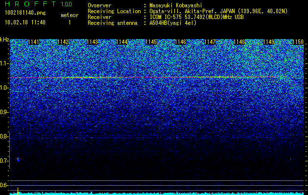Click the kHz axis unit label
308x195 pixels.
pos(4,39)
